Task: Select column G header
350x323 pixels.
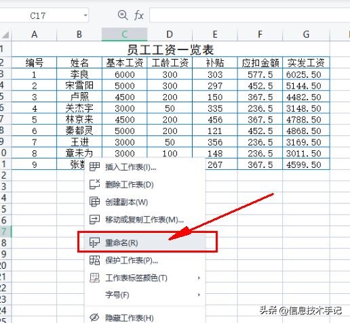Action: [x=306, y=35]
